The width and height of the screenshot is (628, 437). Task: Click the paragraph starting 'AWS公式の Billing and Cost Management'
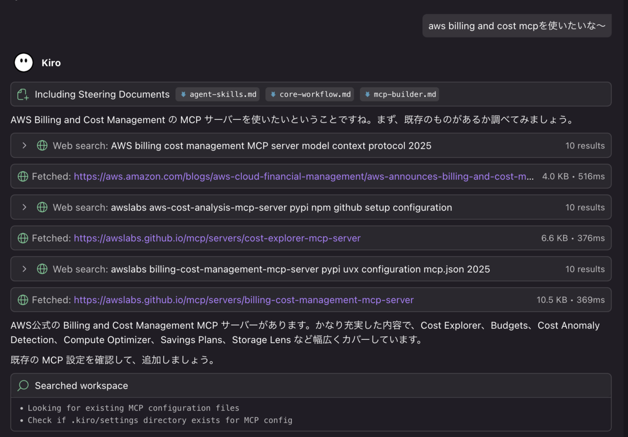tap(305, 332)
